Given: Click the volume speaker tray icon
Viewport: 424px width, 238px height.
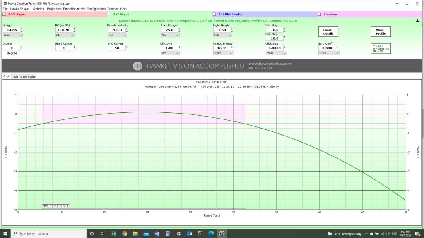Looking at the screenshot, I should click(387, 234).
